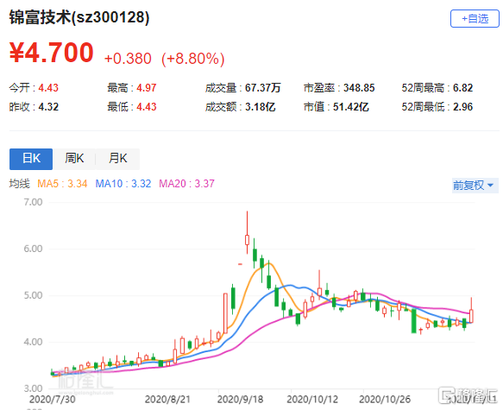Switch to the 日K daily chart tab

(31, 159)
